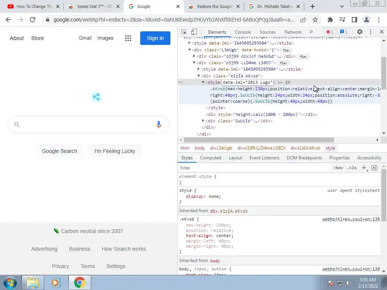
Task: Activate the DevTools inspect element picker
Action: tap(184, 32)
